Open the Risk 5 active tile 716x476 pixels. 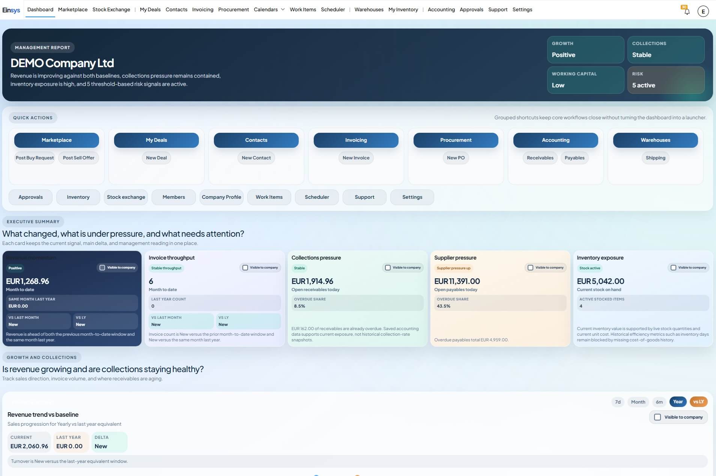pos(666,80)
